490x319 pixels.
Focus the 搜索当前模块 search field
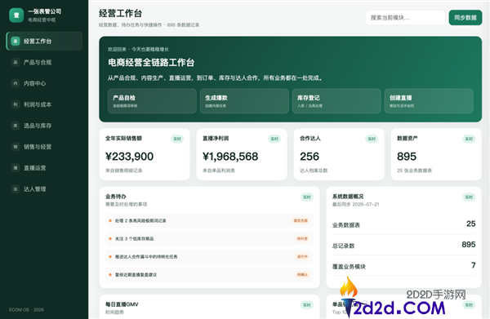point(405,18)
